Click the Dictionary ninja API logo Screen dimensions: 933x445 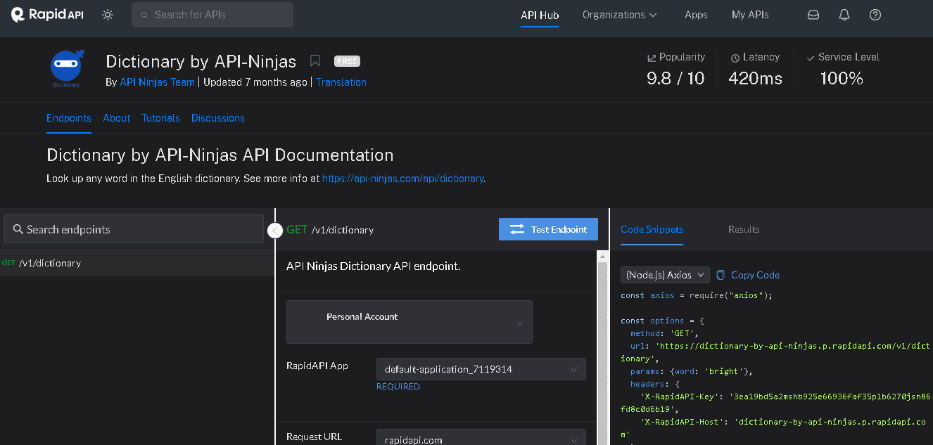click(x=67, y=69)
